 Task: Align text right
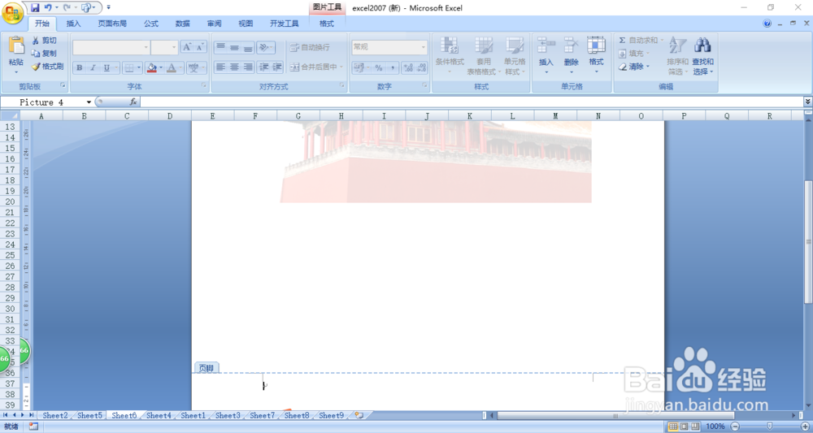pos(248,67)
